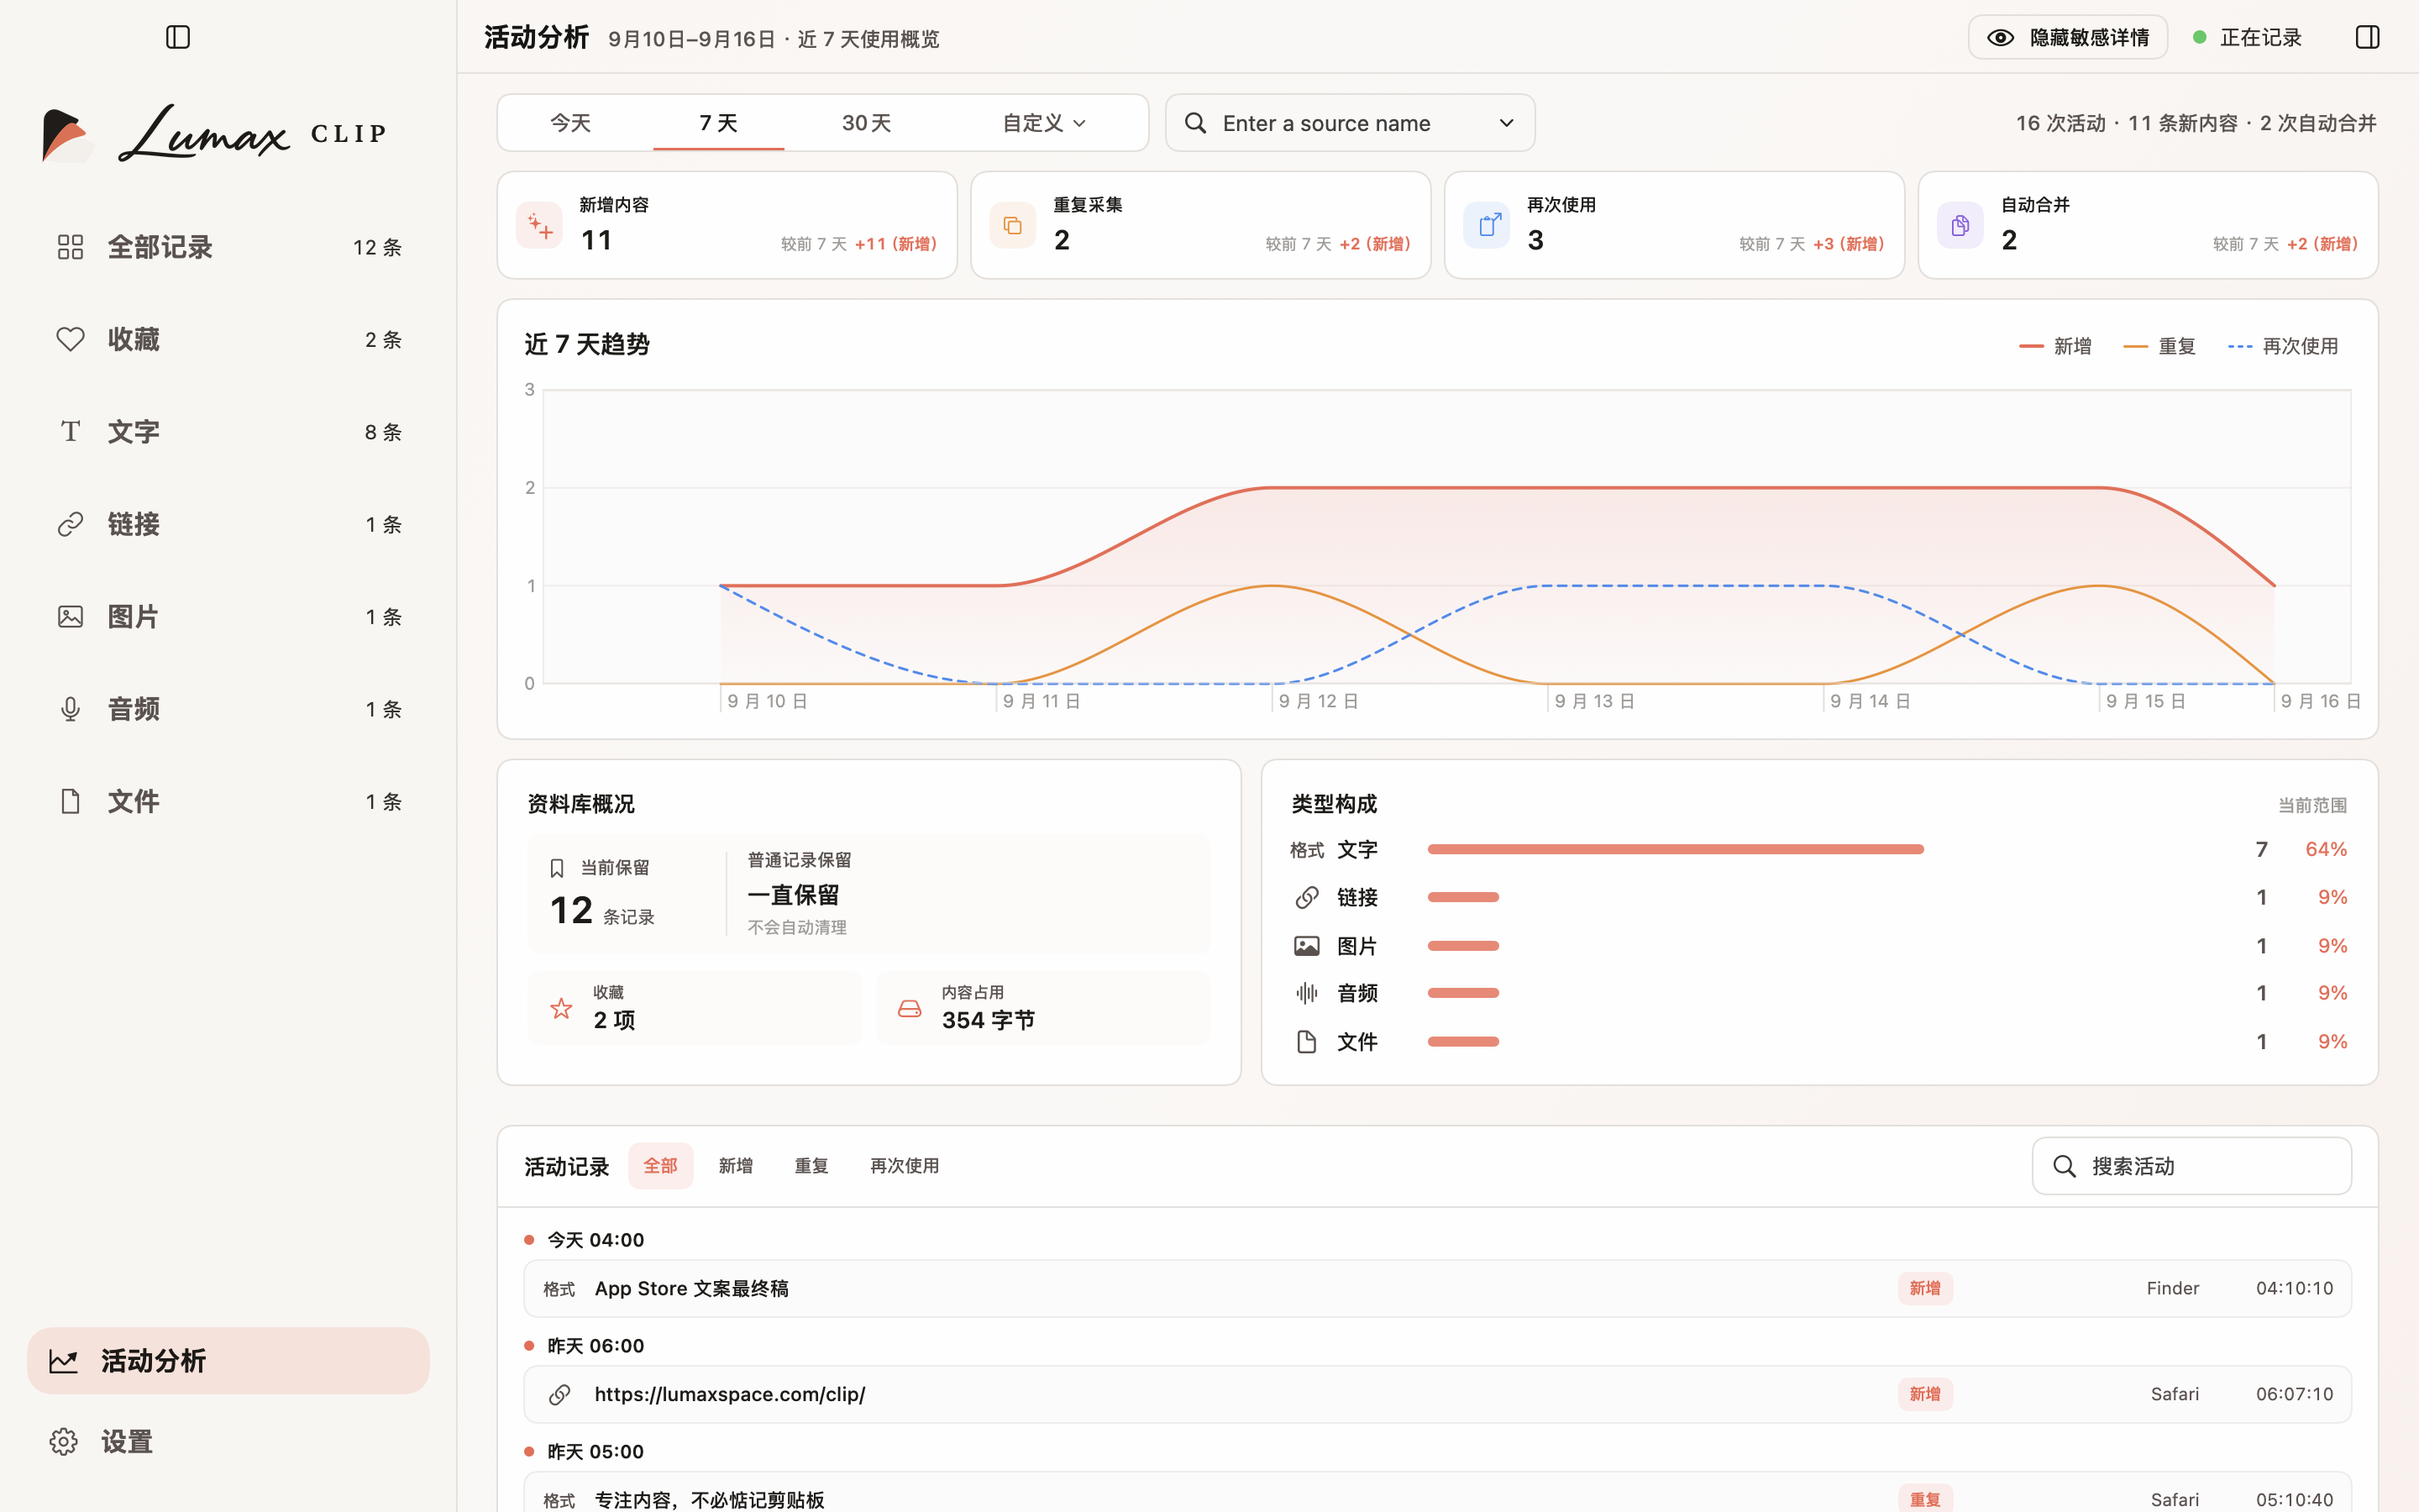Expand the source name dropdown chevron
This screenshot has width=2419, height=1512.
click(x=1506, y=123)
